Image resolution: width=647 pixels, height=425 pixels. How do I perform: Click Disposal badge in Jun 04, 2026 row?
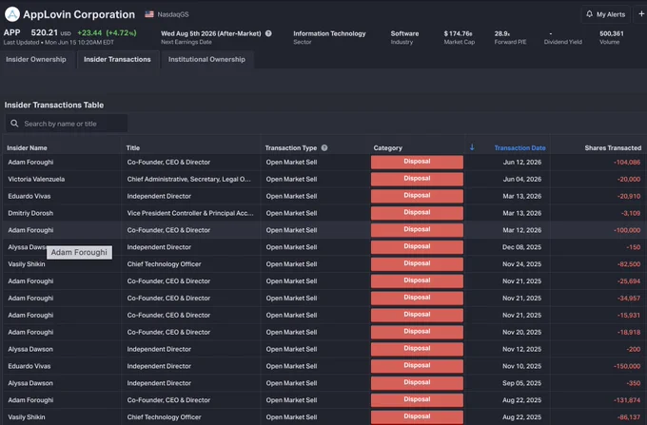417,179
